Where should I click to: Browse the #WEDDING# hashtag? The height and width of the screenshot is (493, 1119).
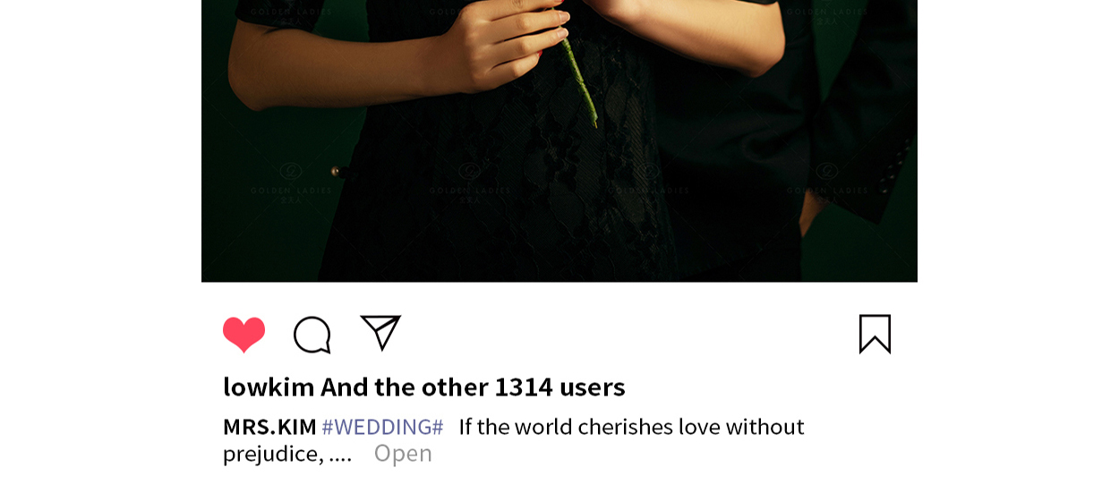click(x=382, y=427)
